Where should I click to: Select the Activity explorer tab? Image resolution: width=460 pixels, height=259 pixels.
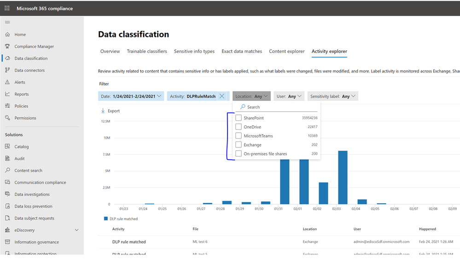tap(329, 51)
